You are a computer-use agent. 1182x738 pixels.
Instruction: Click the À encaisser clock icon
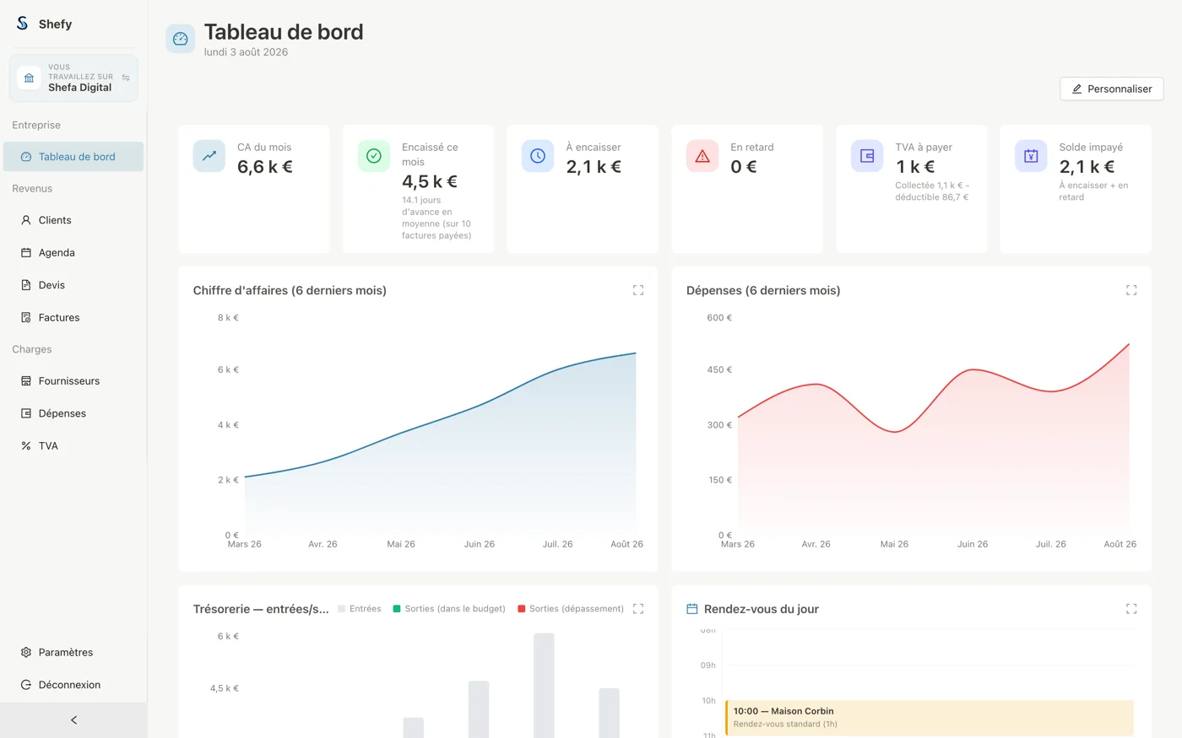click(538, 156)
